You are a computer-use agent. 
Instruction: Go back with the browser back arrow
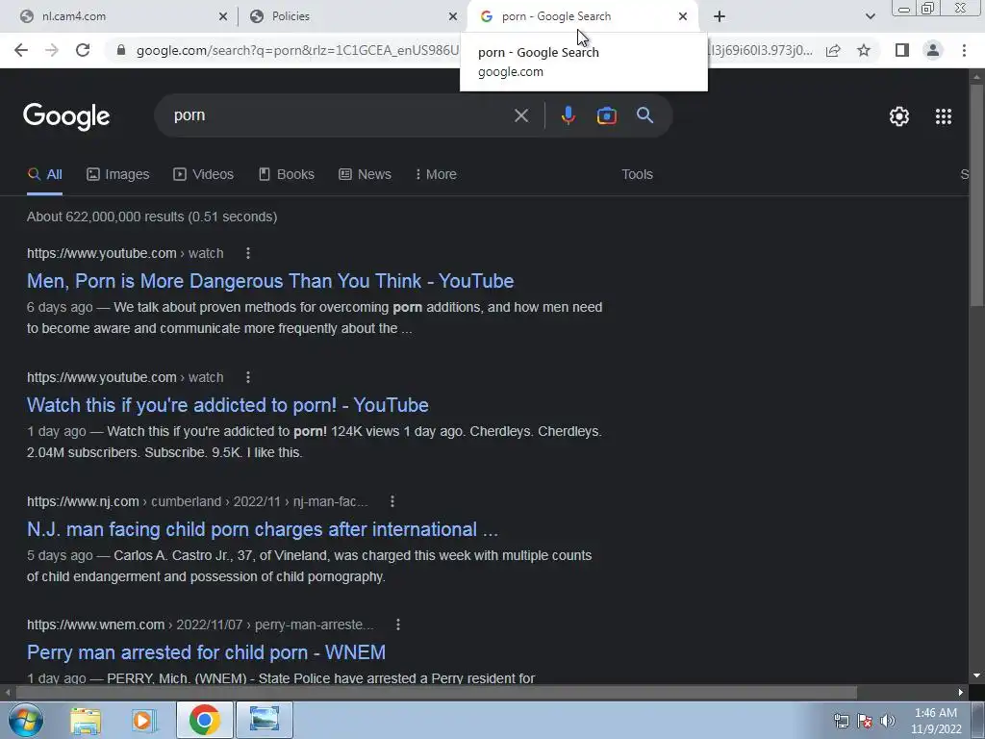pos(21,50)
